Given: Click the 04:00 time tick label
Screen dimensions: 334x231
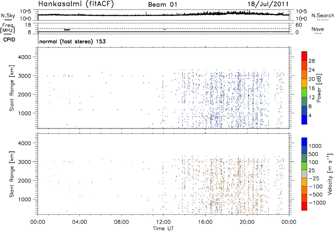Looking at the screenshot, I should tap(79, 222).
